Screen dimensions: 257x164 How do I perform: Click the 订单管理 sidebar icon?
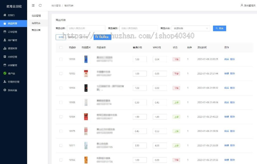tap(5, 32)
